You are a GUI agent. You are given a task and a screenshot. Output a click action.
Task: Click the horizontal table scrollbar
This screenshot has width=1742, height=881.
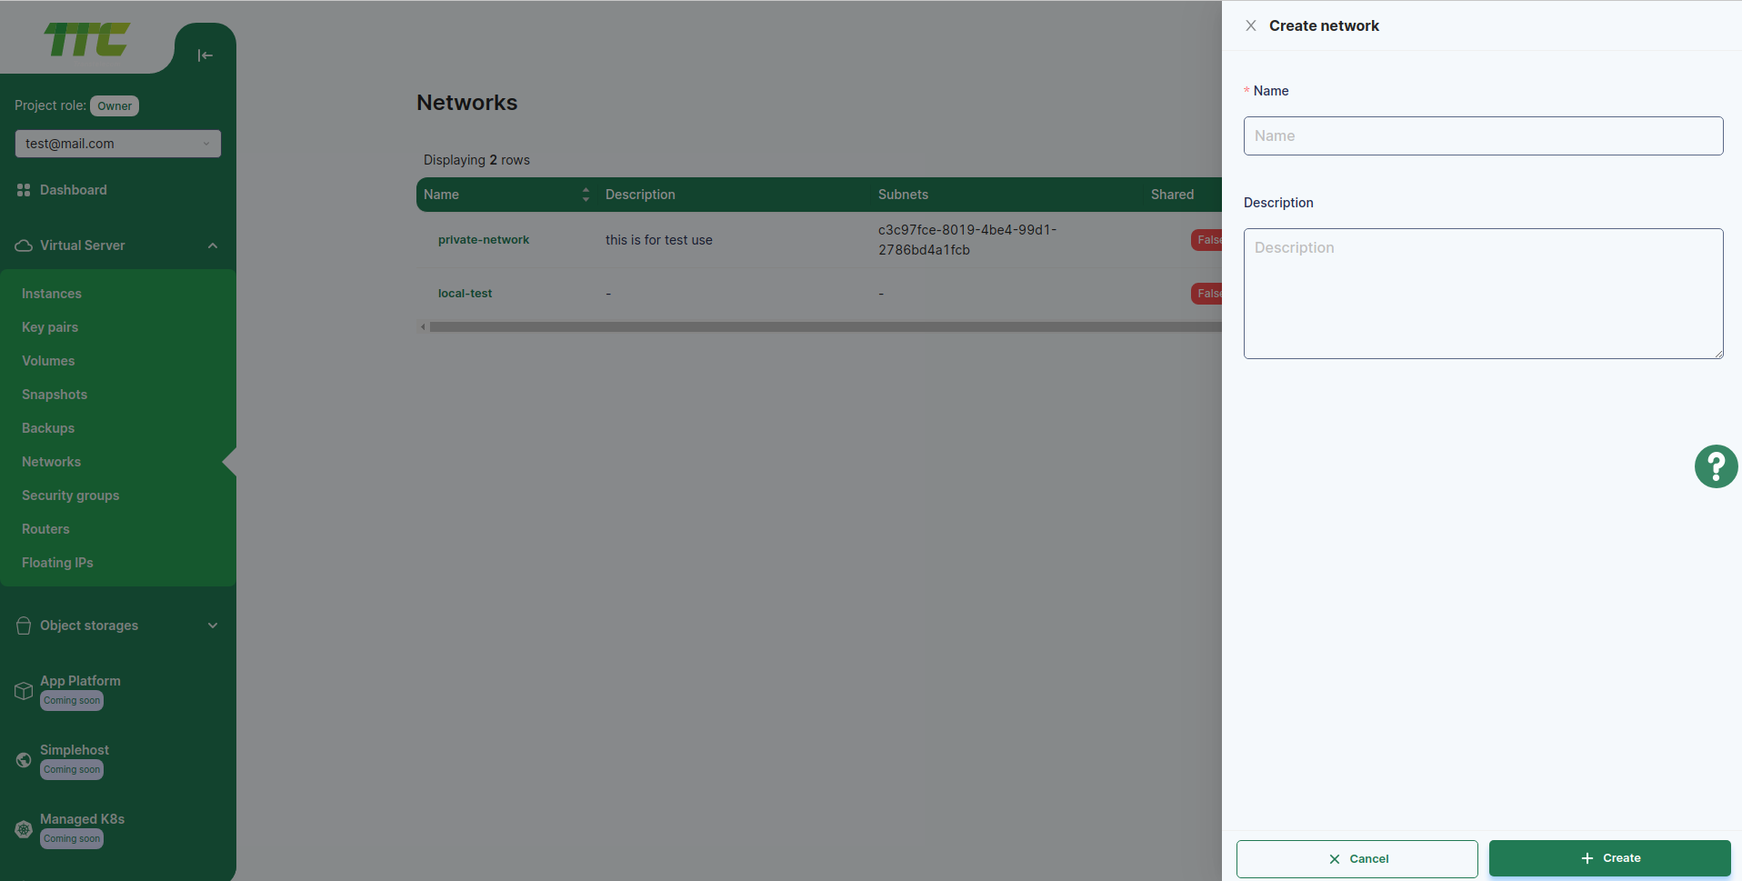826,326
